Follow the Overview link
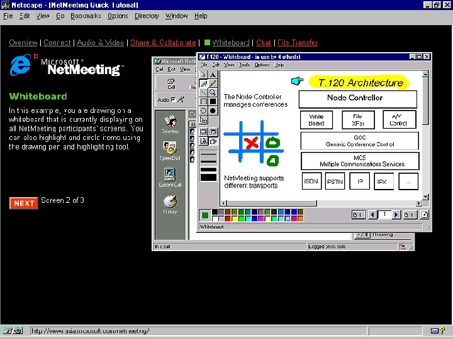 pos(23,43)
